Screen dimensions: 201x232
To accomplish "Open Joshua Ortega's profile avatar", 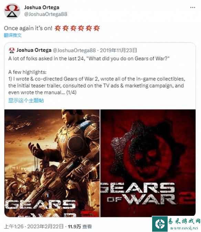I will pyautogui.click(x=12, y=11).
